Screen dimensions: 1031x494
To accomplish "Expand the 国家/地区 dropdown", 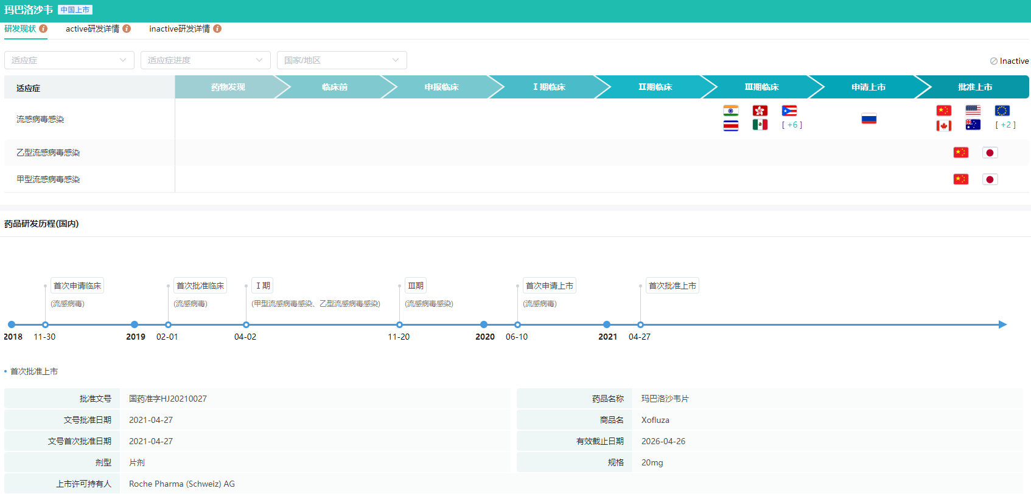I will (x=342, y=60).
